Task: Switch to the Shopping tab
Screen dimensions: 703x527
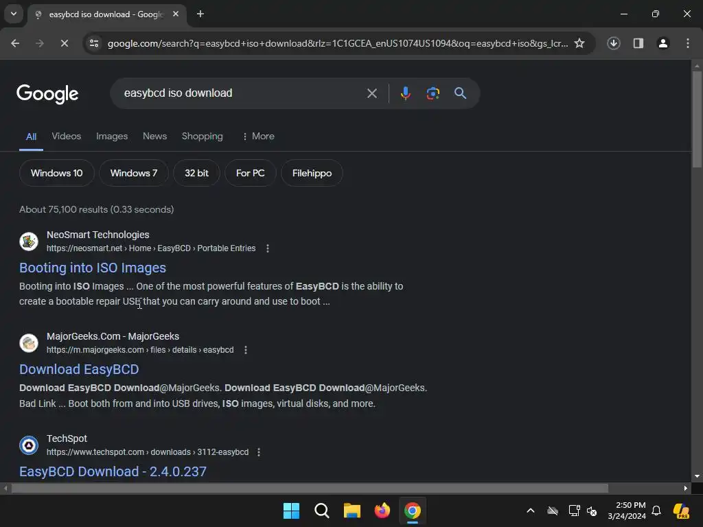Action: 203,137
